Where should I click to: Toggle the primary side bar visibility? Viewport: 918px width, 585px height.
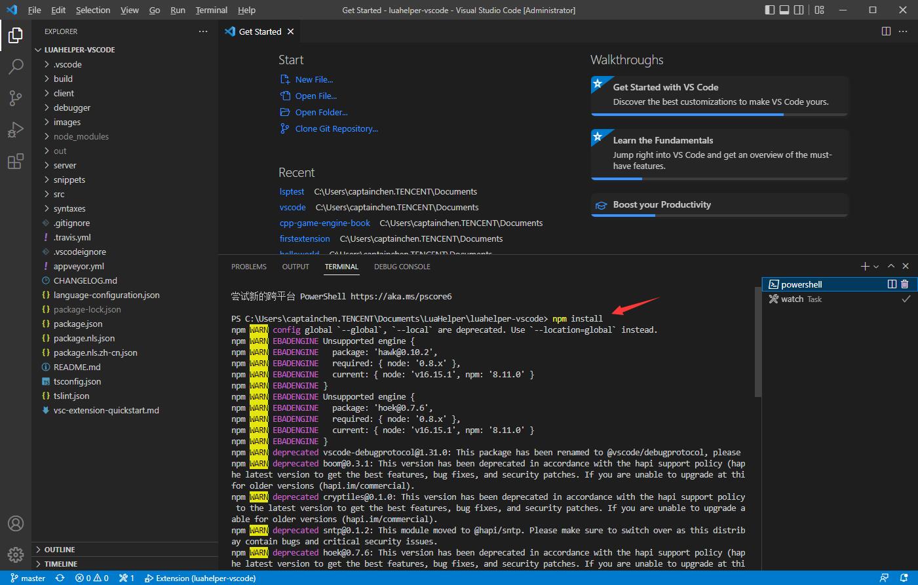tap(770, 10)
